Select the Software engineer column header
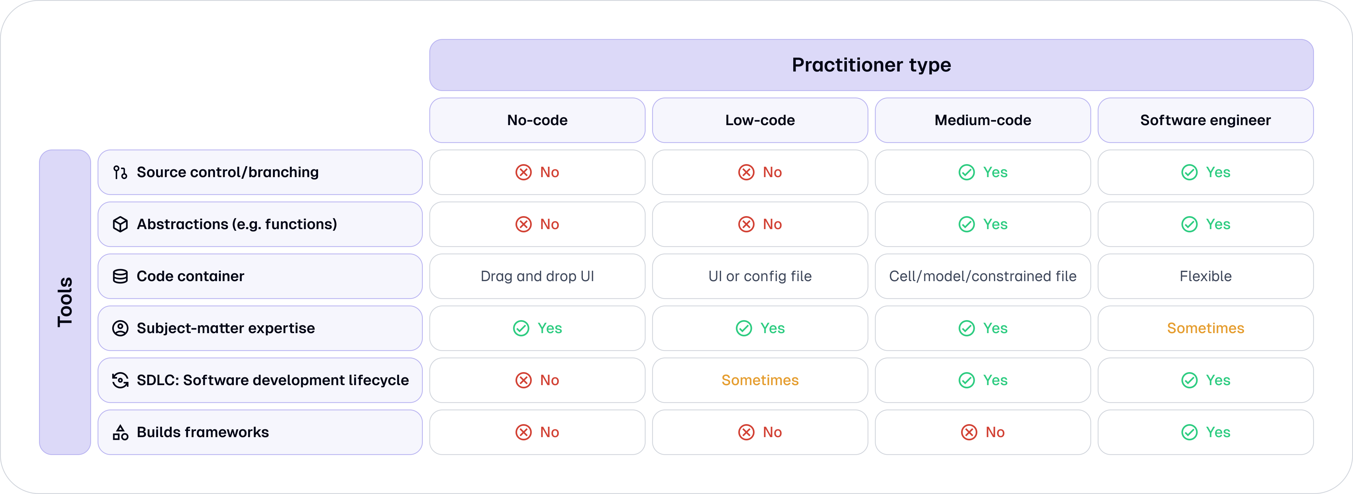 coord(1205,120)
